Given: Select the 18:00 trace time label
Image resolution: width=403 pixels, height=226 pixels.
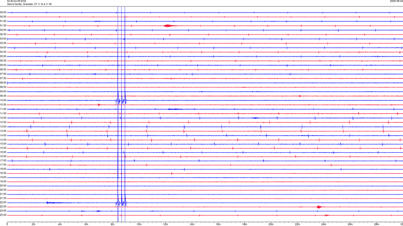Looking at the screenshot, I should click(3, 169).
